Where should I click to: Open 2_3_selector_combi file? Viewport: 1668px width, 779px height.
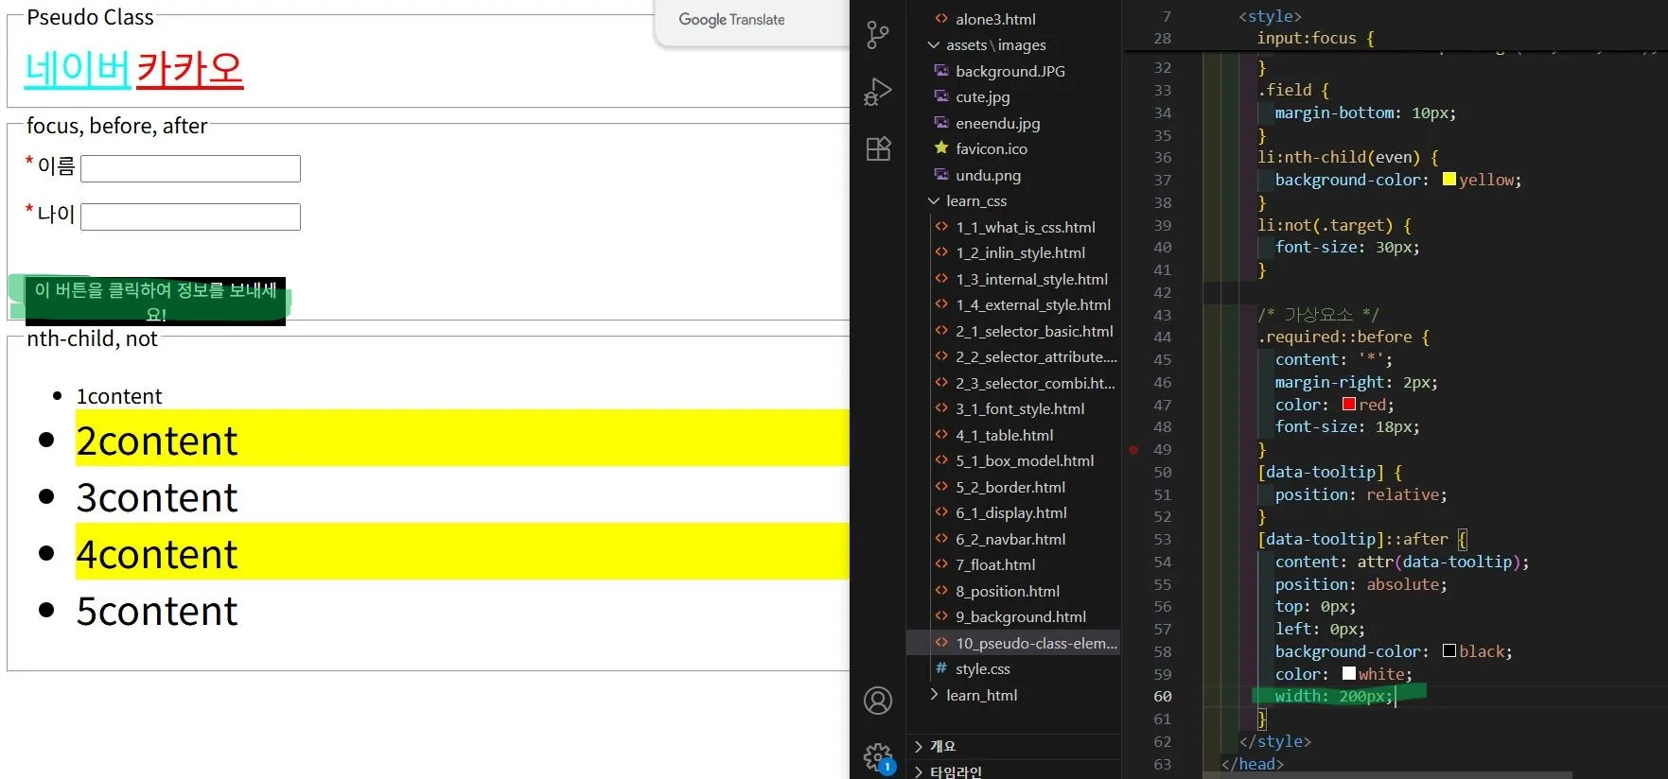click(x=1035, y=383)
